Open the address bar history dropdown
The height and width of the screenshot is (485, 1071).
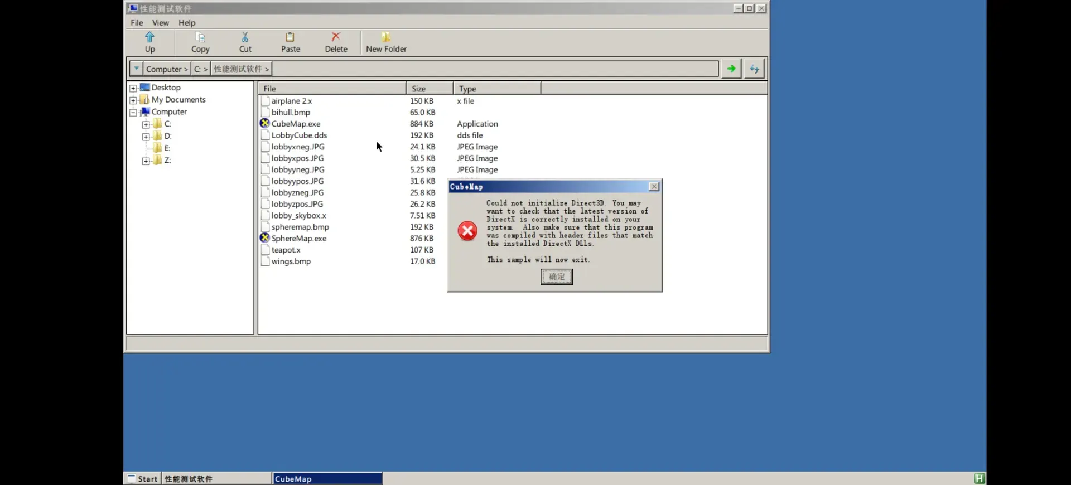pos(136,69)
